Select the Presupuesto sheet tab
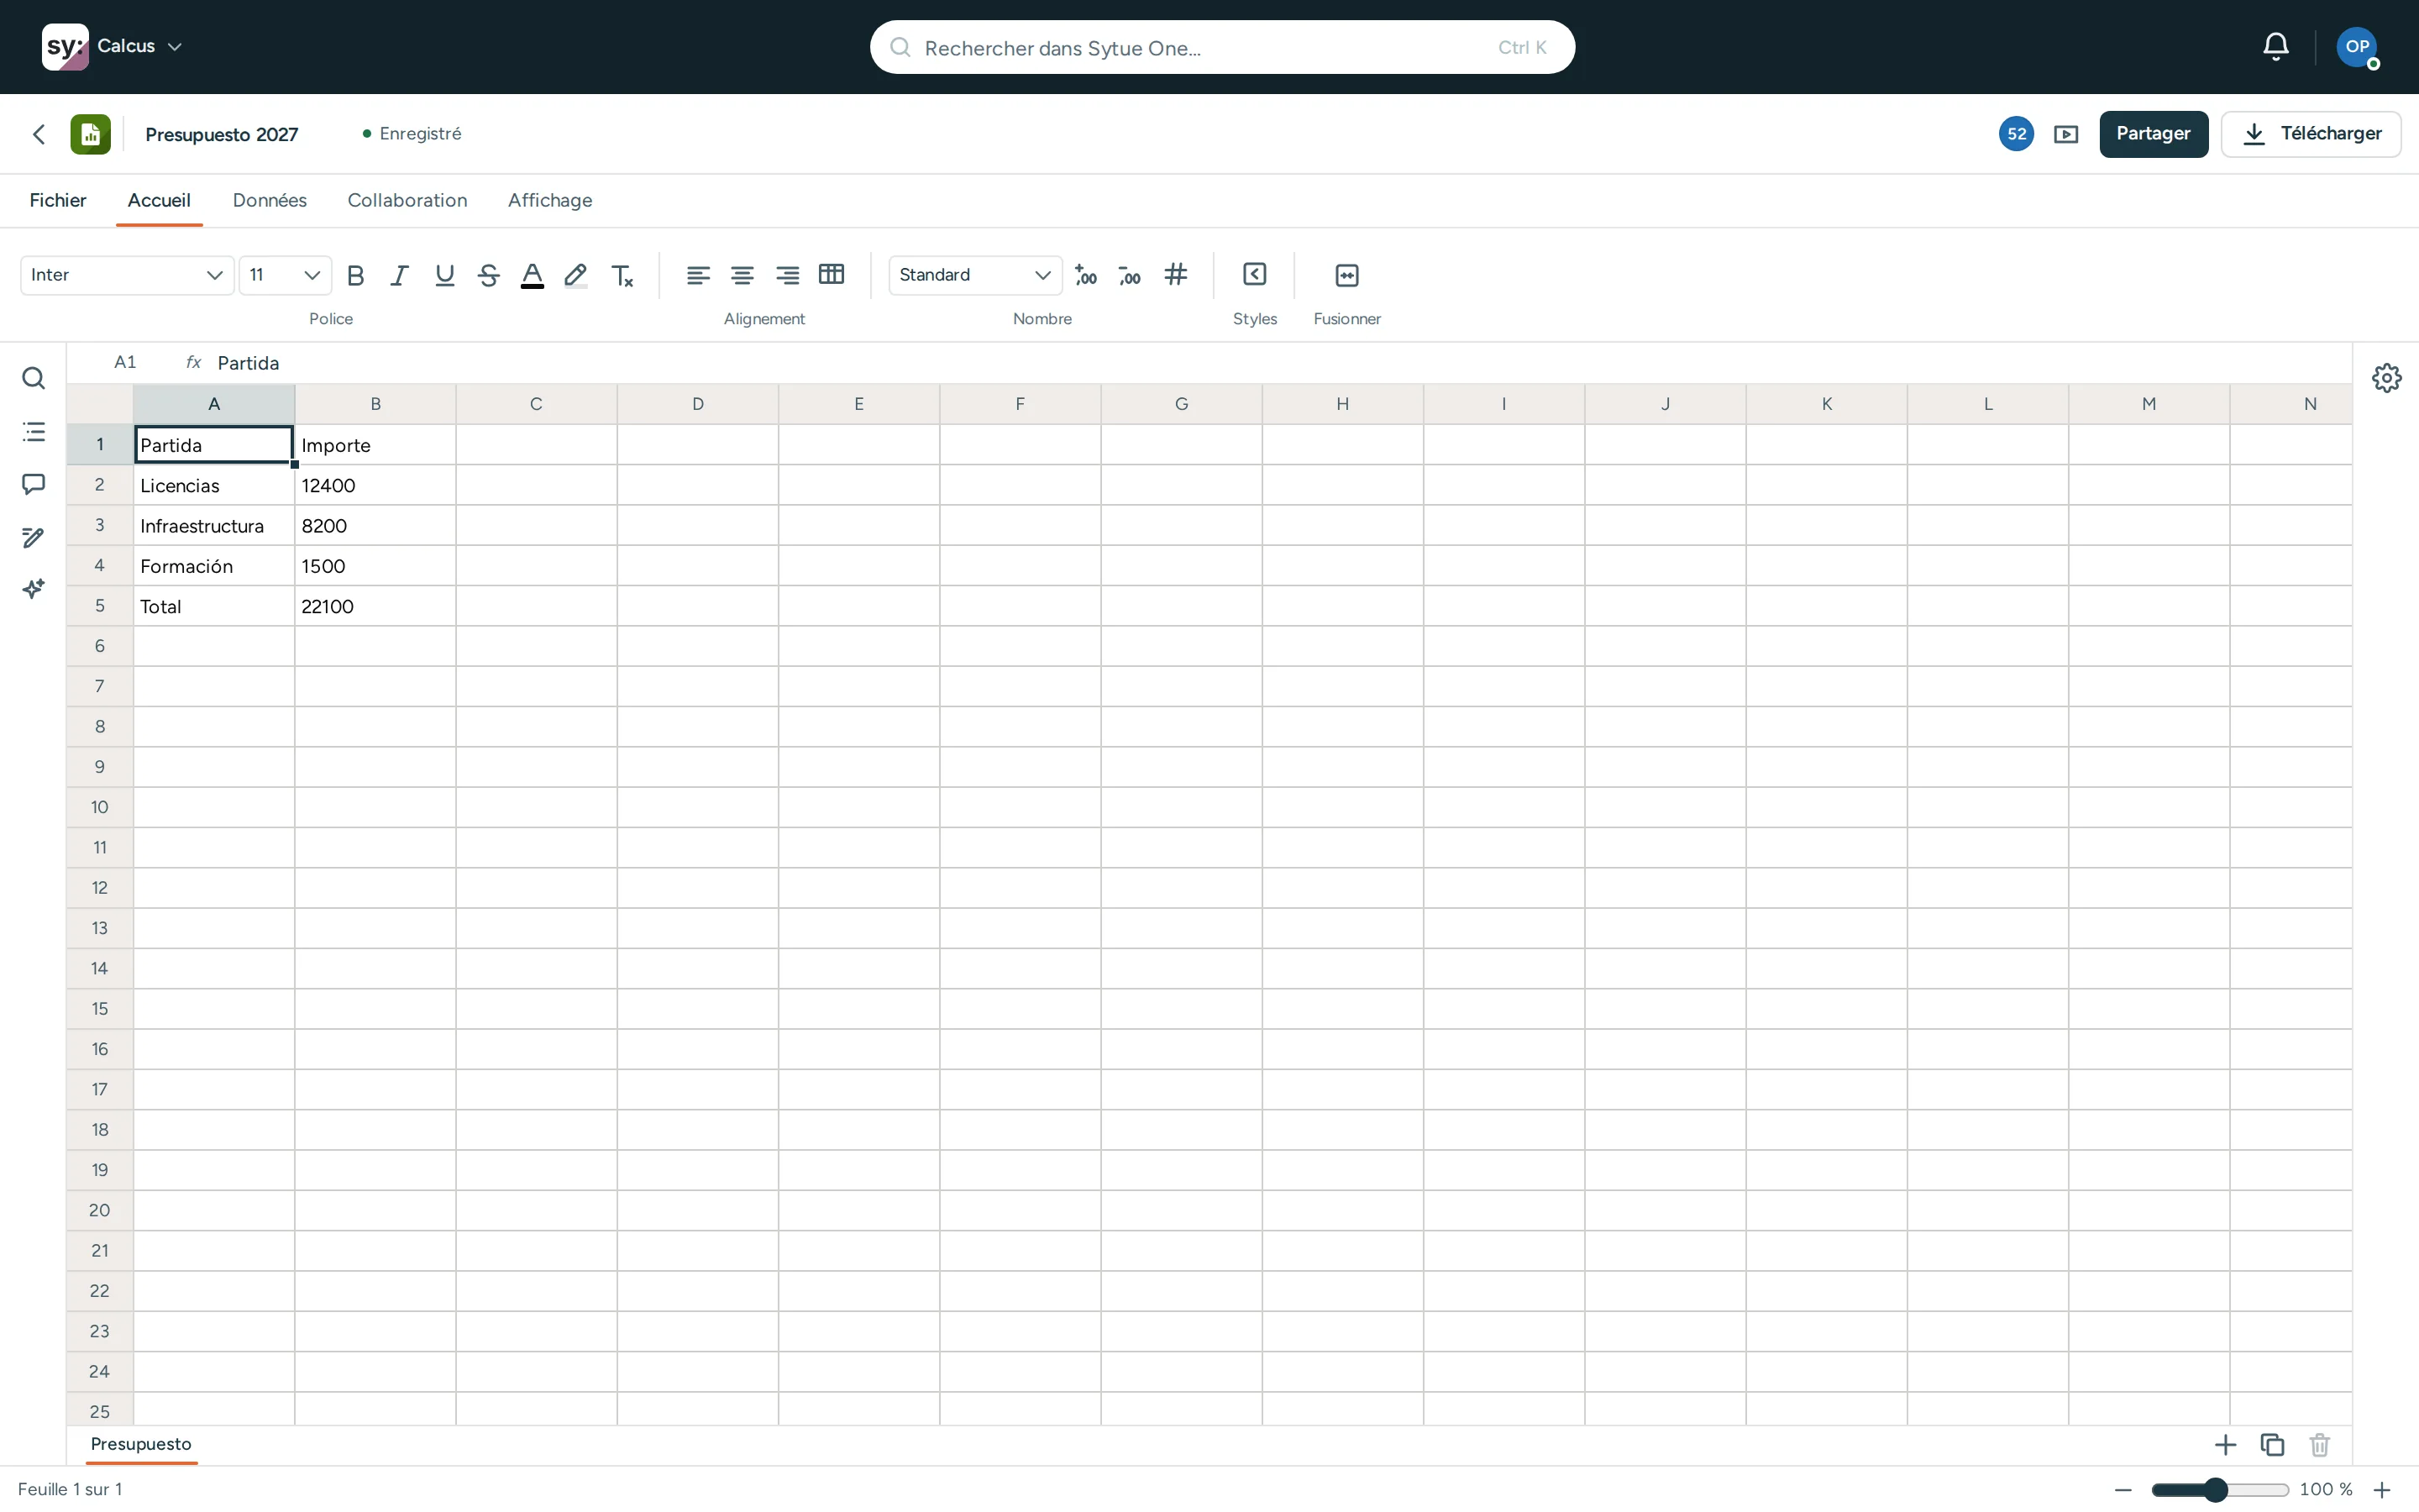The height and width of the screenshot is (1512, 2419). (141, 1444)
